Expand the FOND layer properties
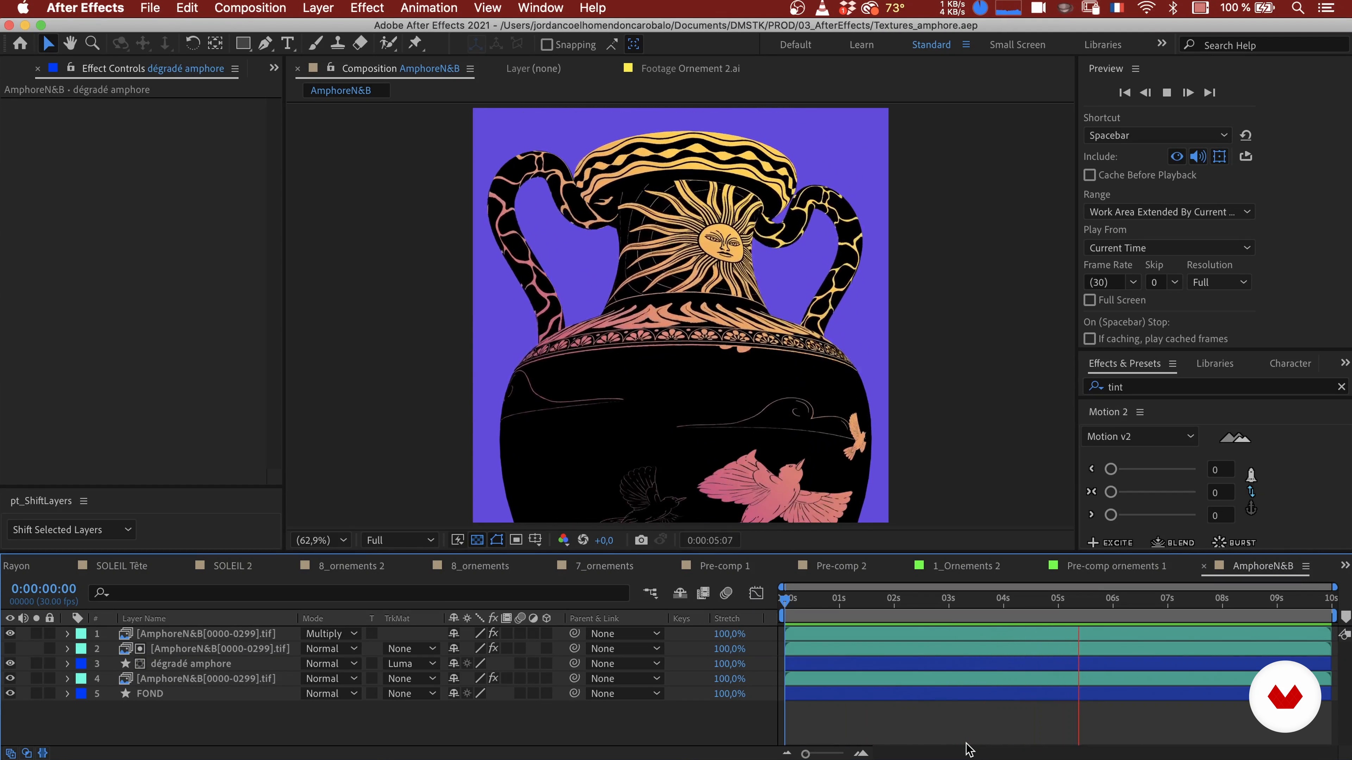Screen dimensions: 1352x760 point(67,693)
